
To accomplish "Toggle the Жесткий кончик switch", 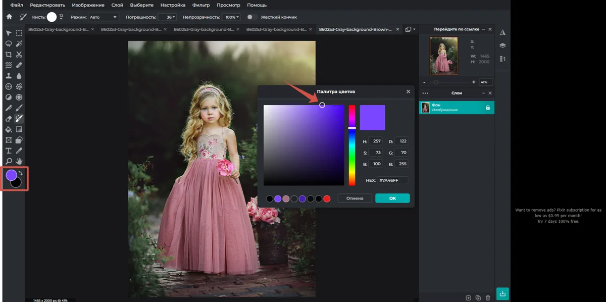I will pyautogui.click(x=250, y=17).
